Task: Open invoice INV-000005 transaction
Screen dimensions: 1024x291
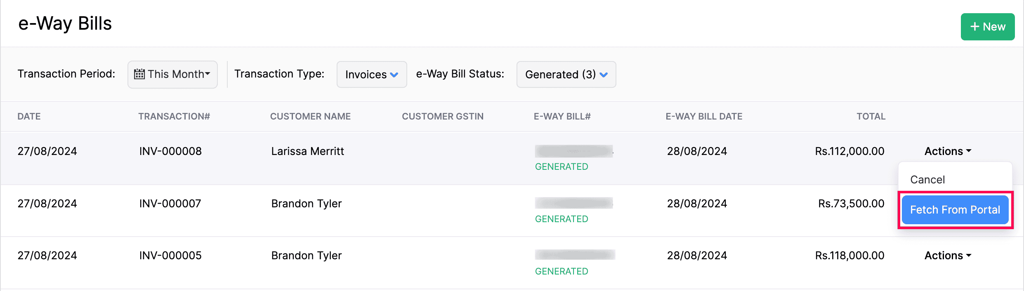Action: coord(170,256)
